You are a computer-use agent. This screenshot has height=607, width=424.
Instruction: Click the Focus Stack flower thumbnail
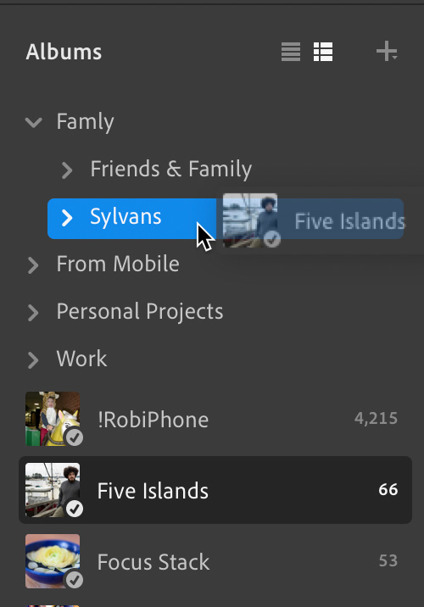(53, 561)
